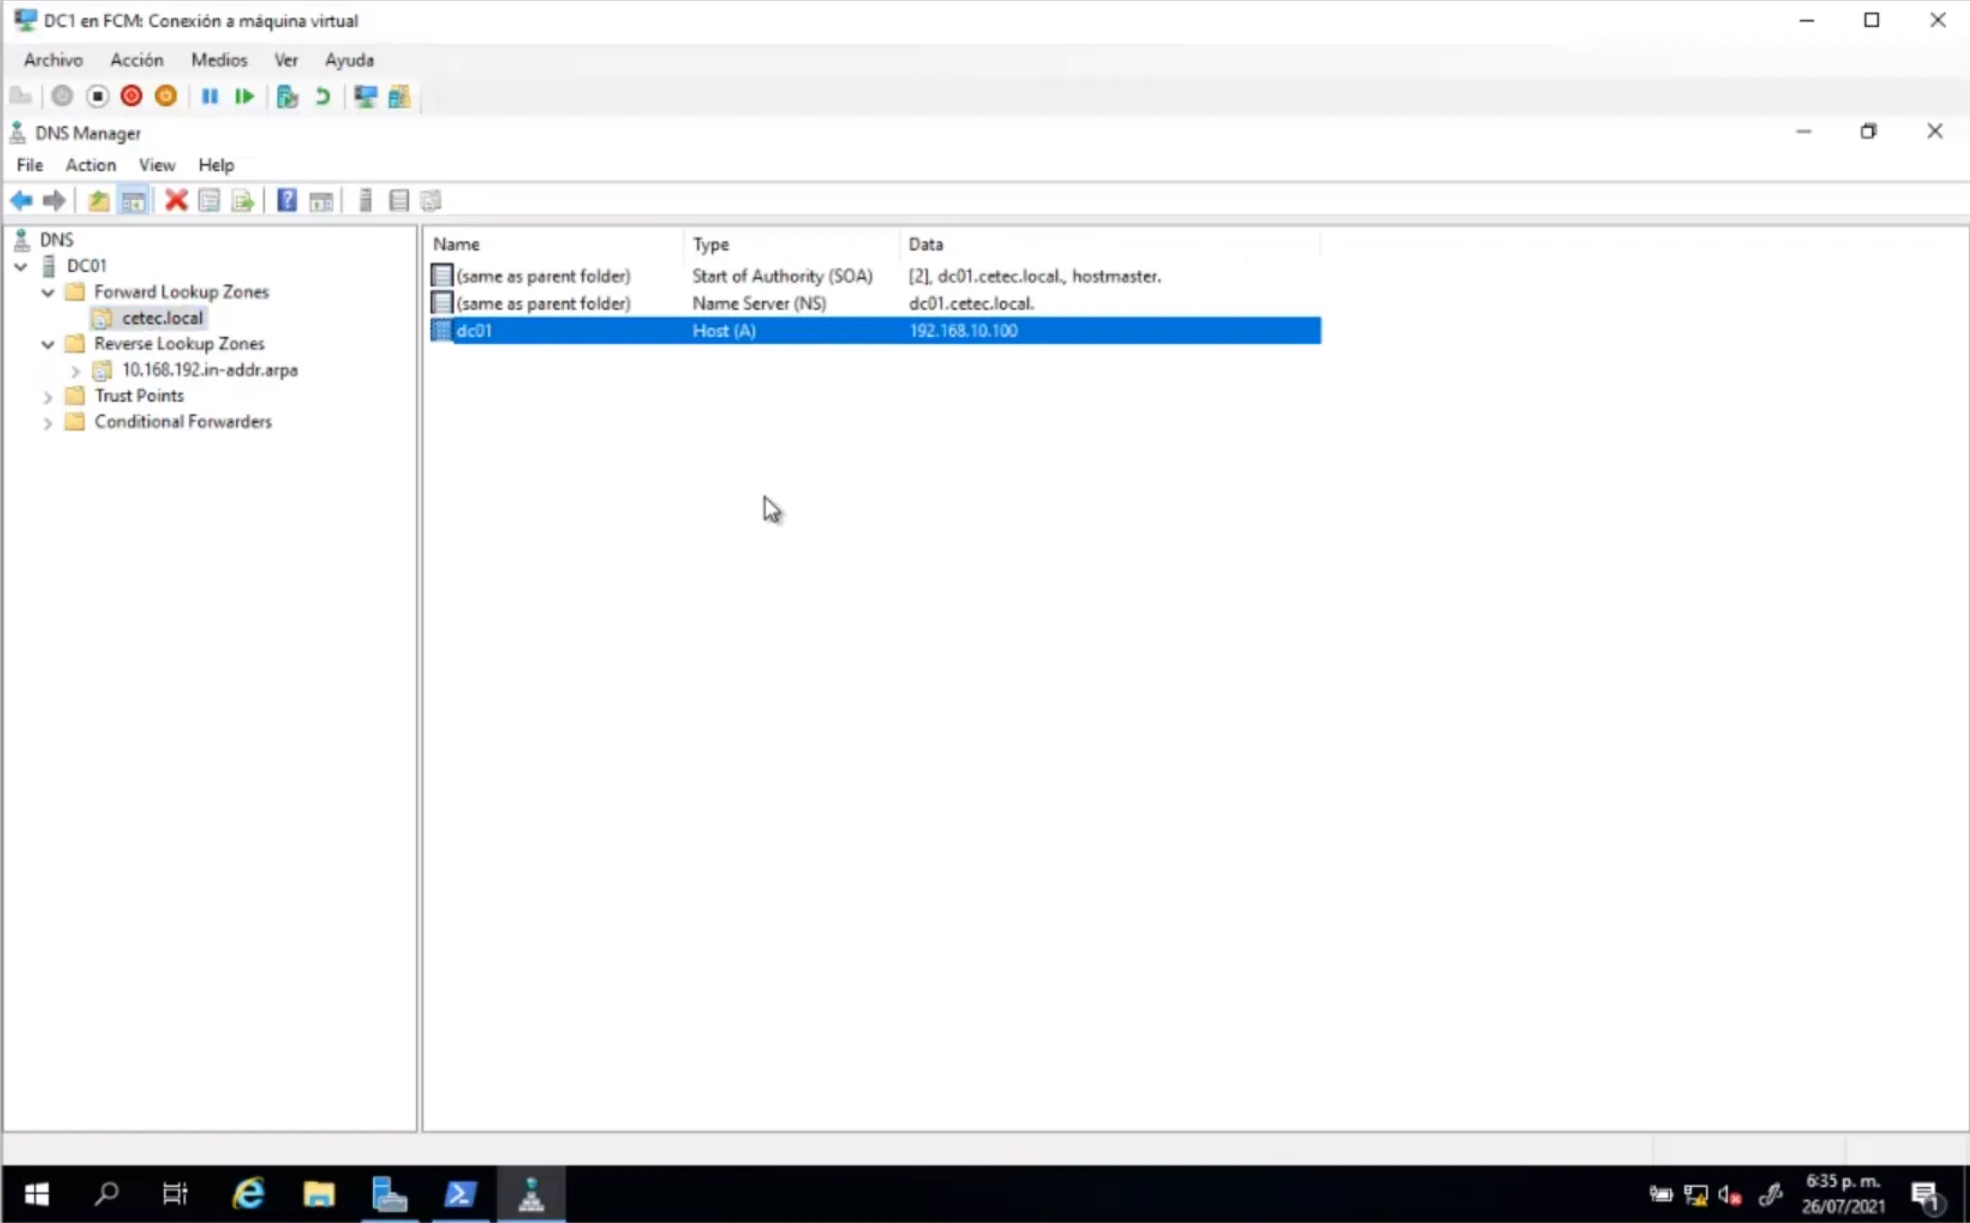Click the Properties toolbar icon
This screenshot has height=1223, width=1970.
(x=209, y=200)
